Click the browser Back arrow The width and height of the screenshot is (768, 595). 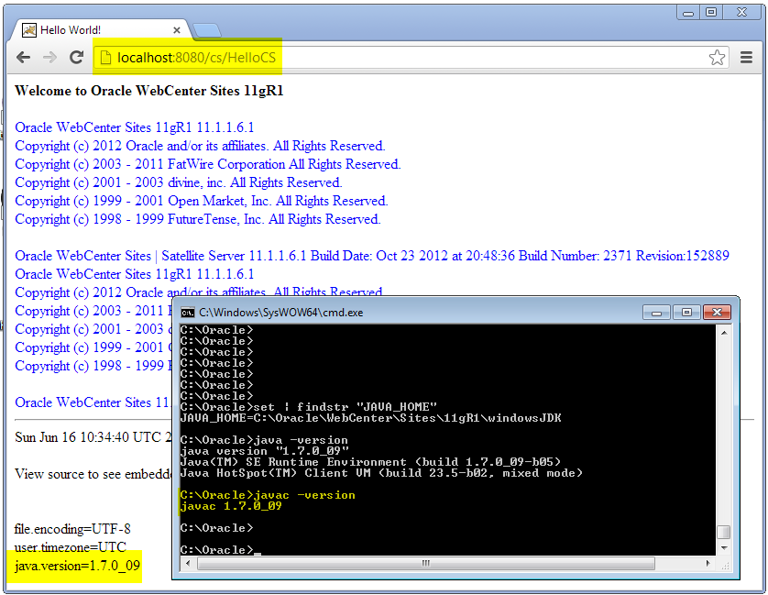(23, 58)
